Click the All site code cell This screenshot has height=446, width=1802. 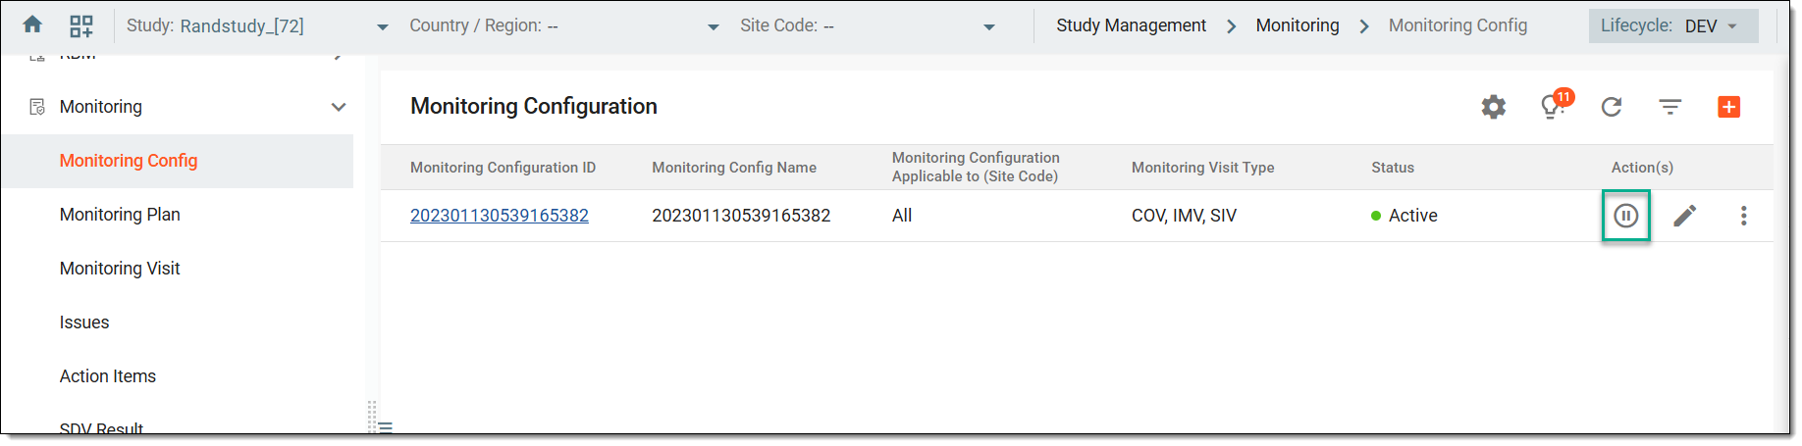click(901, 216)
